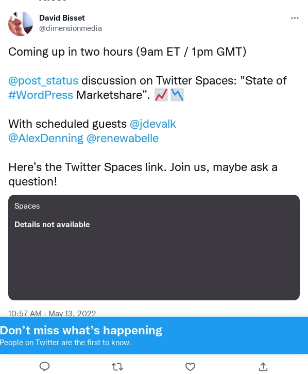The image size is (308, 374).
Task: Open the @dimensionmedia handle link
Action: (71, 28)
